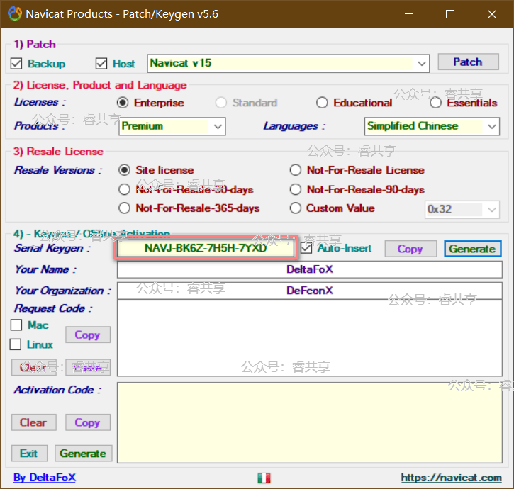
Task: Select the Educational license radio button
Action: pyautogui.click(x=323, y=103)
